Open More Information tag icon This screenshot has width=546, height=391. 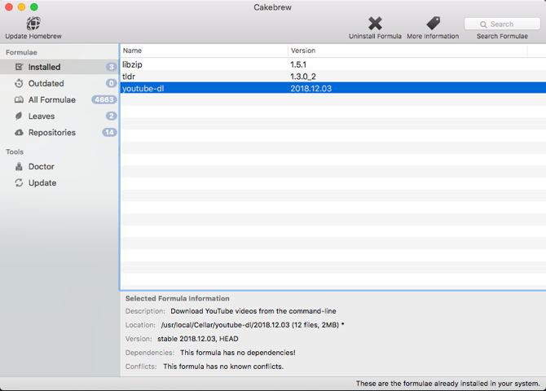tap(433, 24)
